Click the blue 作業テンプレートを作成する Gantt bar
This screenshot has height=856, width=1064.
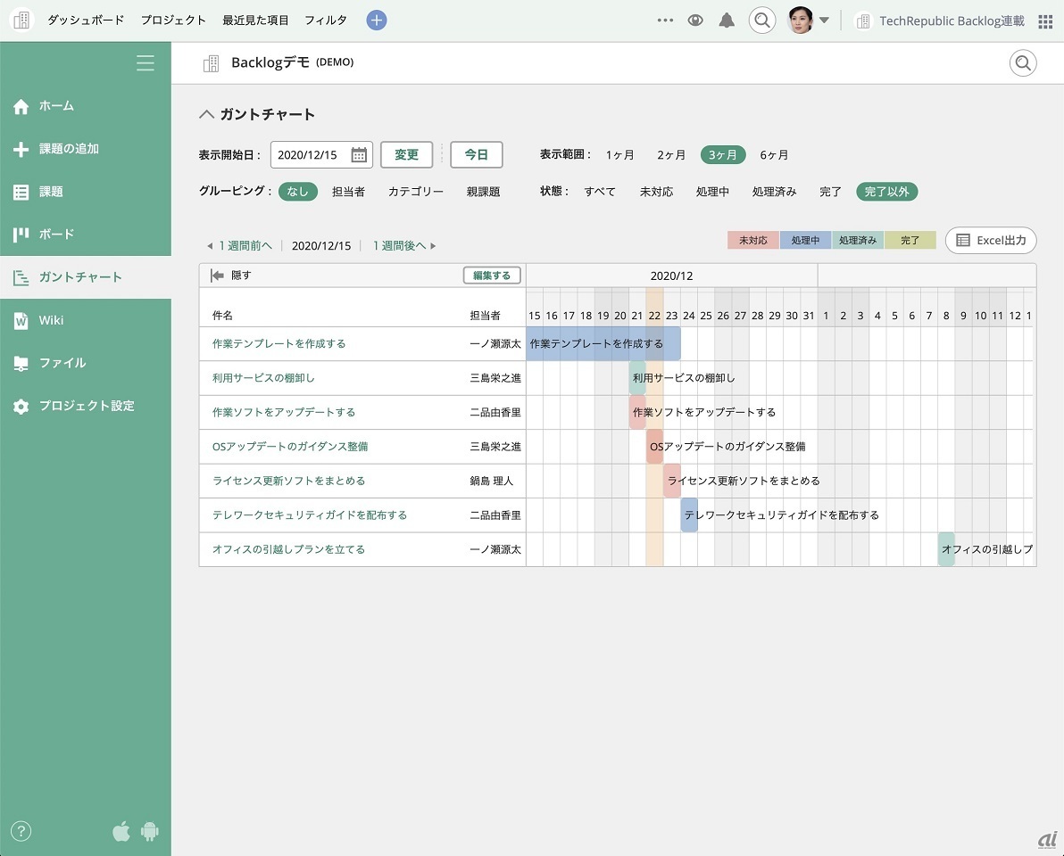pyautogui.click(x=603, y=344)
